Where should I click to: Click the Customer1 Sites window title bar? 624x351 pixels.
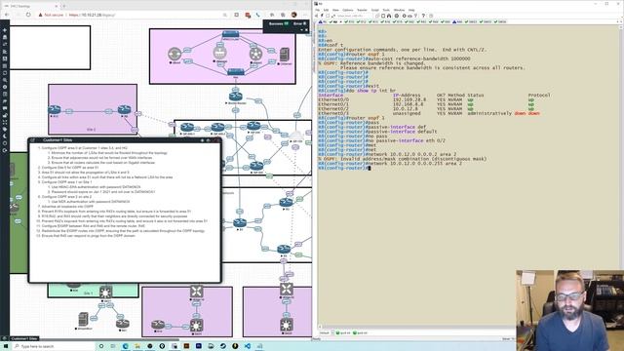[125, 140]
